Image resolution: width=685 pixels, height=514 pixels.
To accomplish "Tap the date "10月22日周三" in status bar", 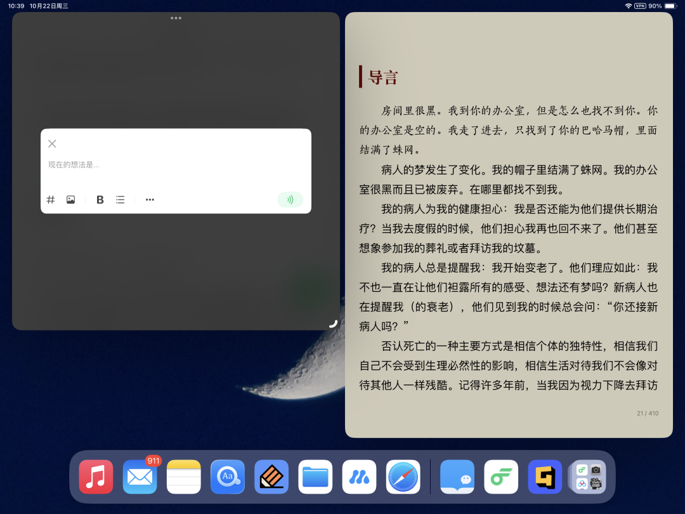I will pos(49,6).
